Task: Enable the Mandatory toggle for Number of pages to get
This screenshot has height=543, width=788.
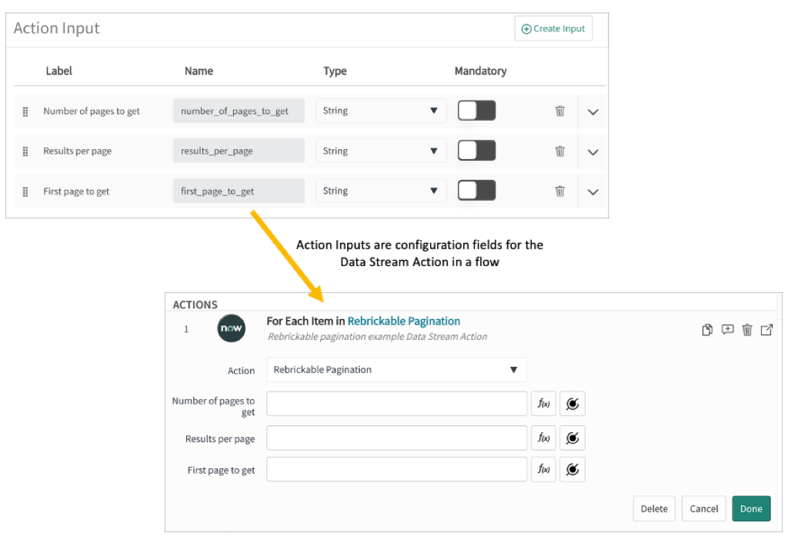Action: click(x=476, y=110)
